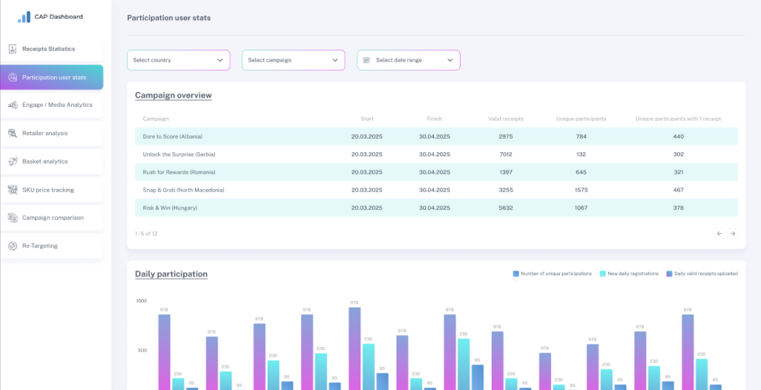This screenshot has width=761, height=390.
Task: Go to previous page of campaigns
Action: pyautogui.click(x=719, y=234)
